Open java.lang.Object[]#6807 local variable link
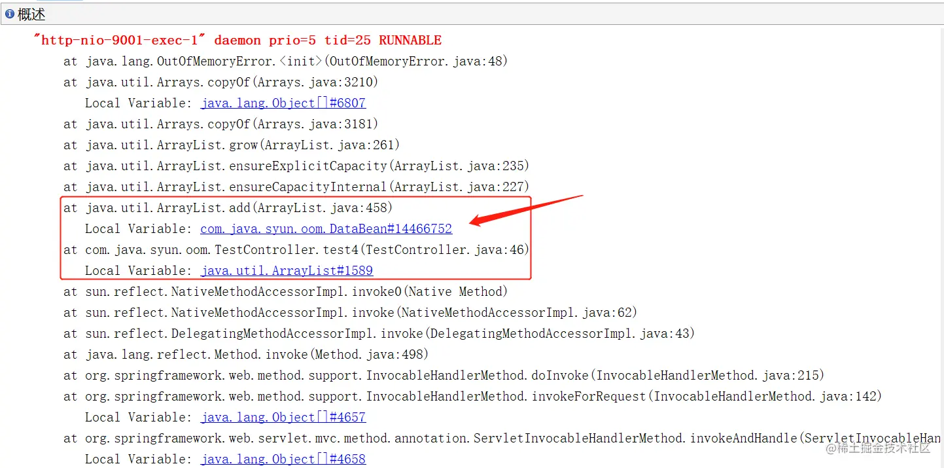Viewport: 944px width, 468px height. tap(283, 103)
